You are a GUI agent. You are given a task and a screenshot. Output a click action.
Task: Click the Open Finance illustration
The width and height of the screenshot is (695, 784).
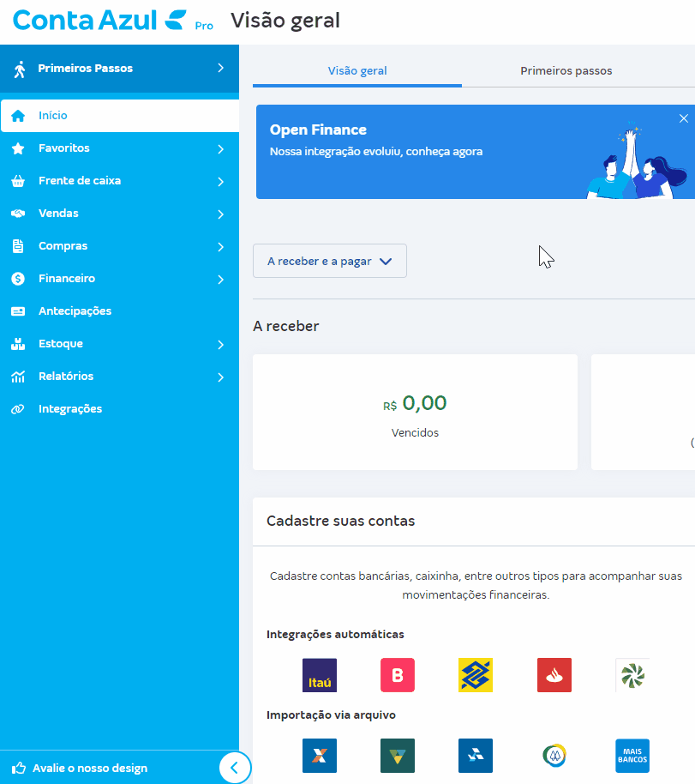point(637,160)
